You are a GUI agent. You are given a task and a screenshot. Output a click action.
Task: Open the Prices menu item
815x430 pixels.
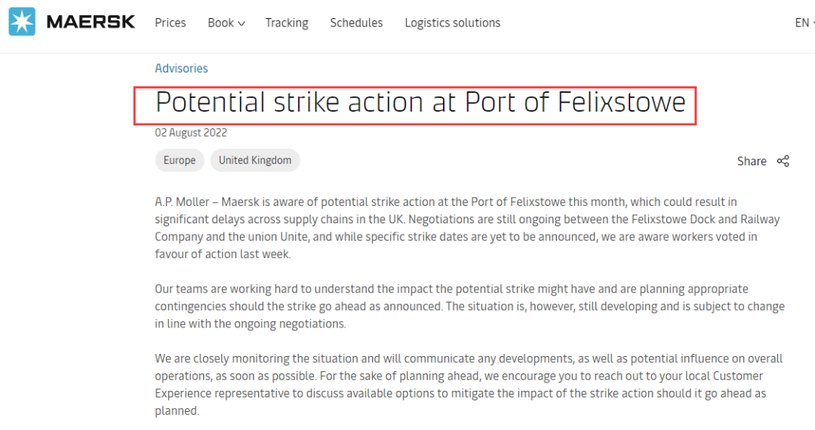(170, 23)
